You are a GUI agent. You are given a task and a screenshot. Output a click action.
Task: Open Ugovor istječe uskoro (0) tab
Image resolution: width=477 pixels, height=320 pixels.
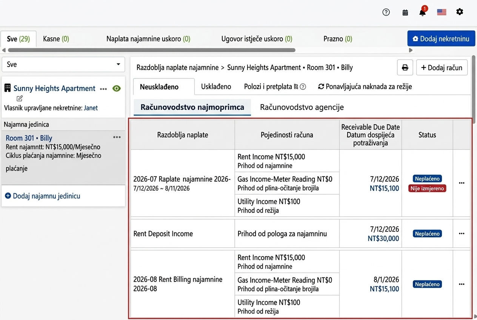coord(257,39)
